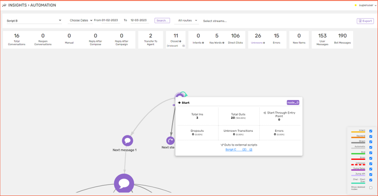Click the Transfer To Agent stat
Screen dimensions: 378x196
click(x=151, y=39)
